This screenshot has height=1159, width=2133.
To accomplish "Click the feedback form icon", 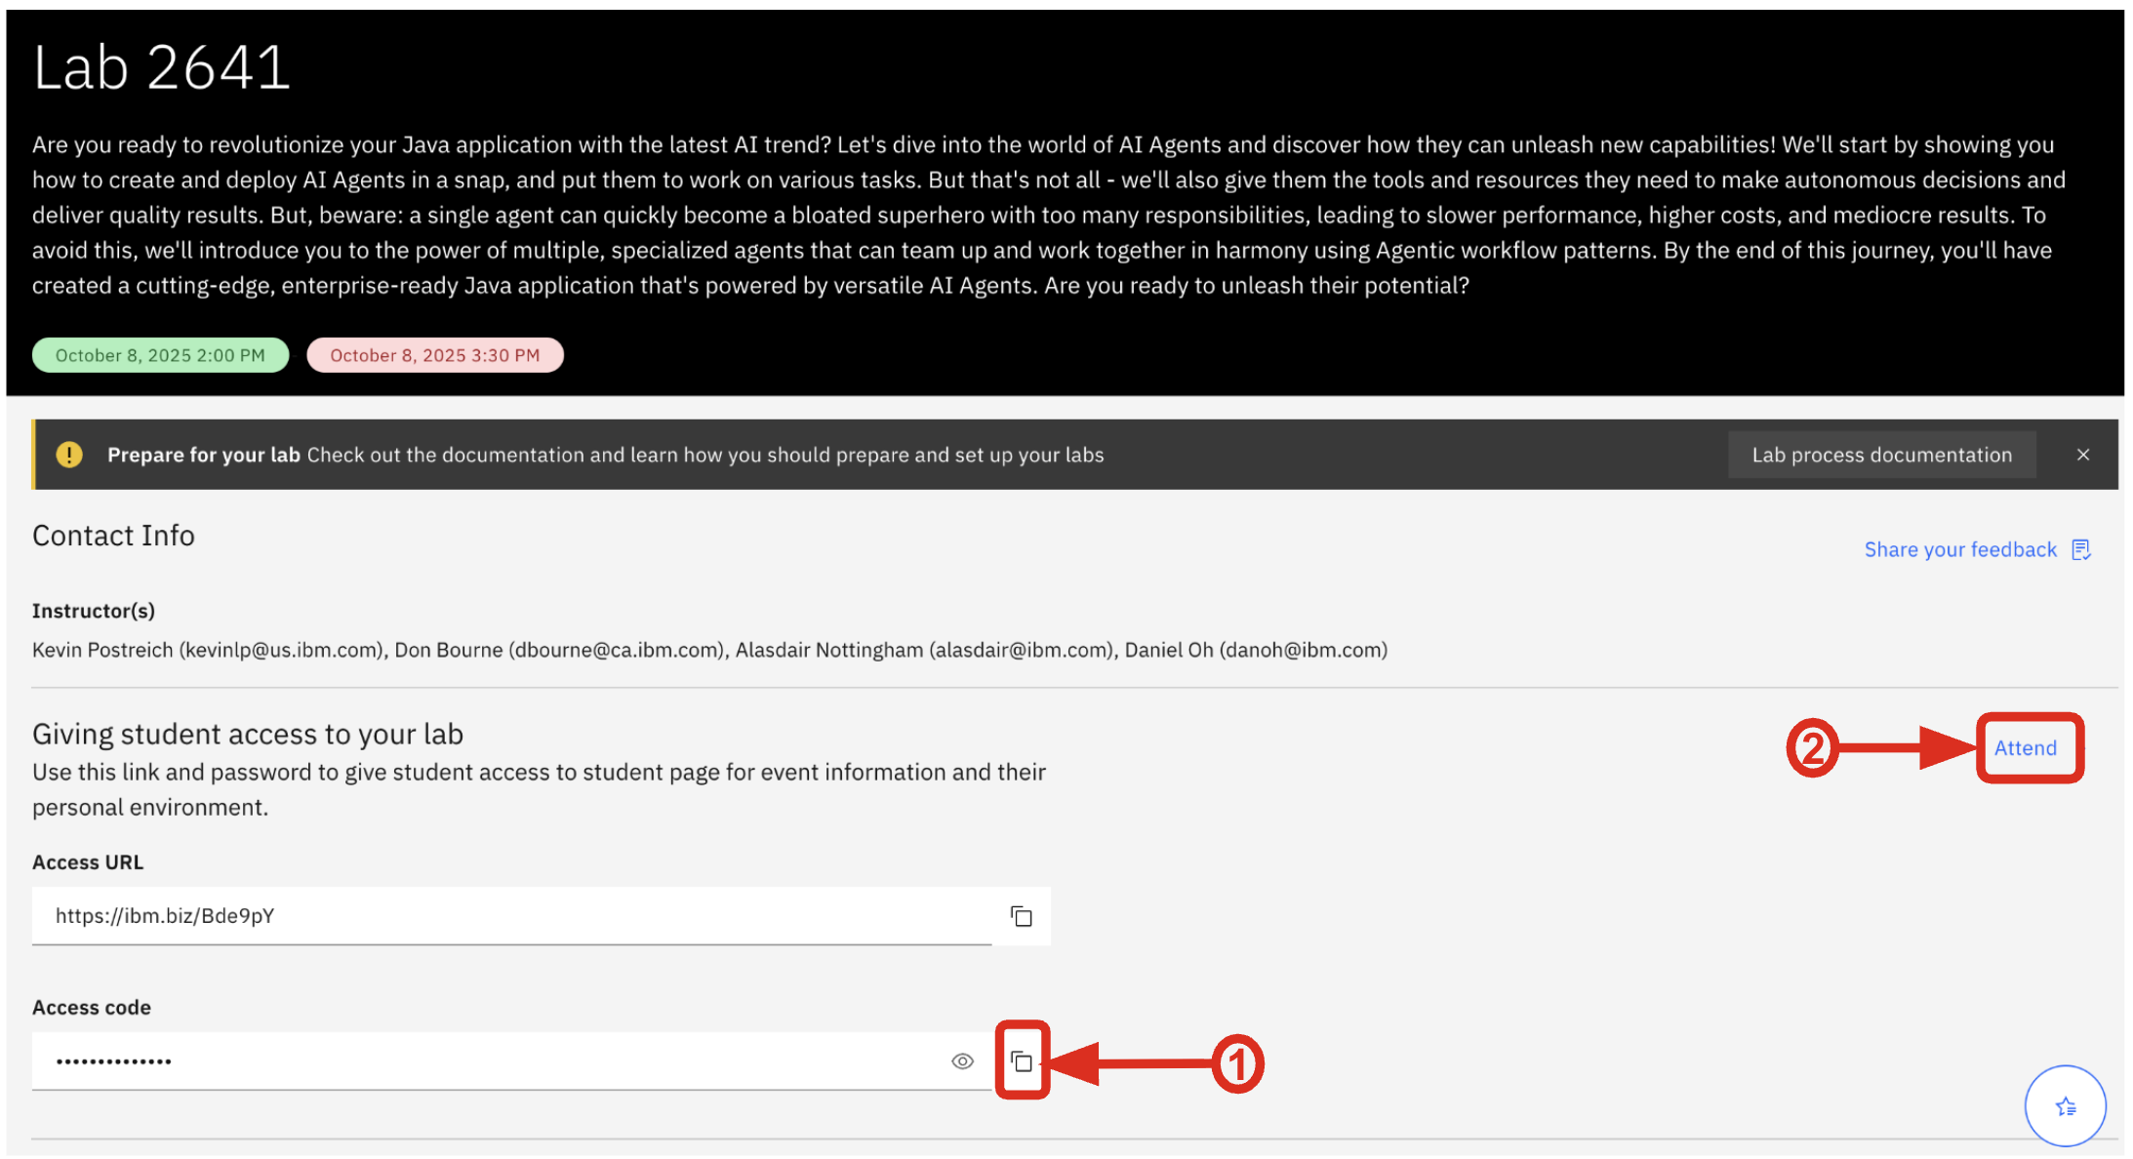I will pos(2081,550).
